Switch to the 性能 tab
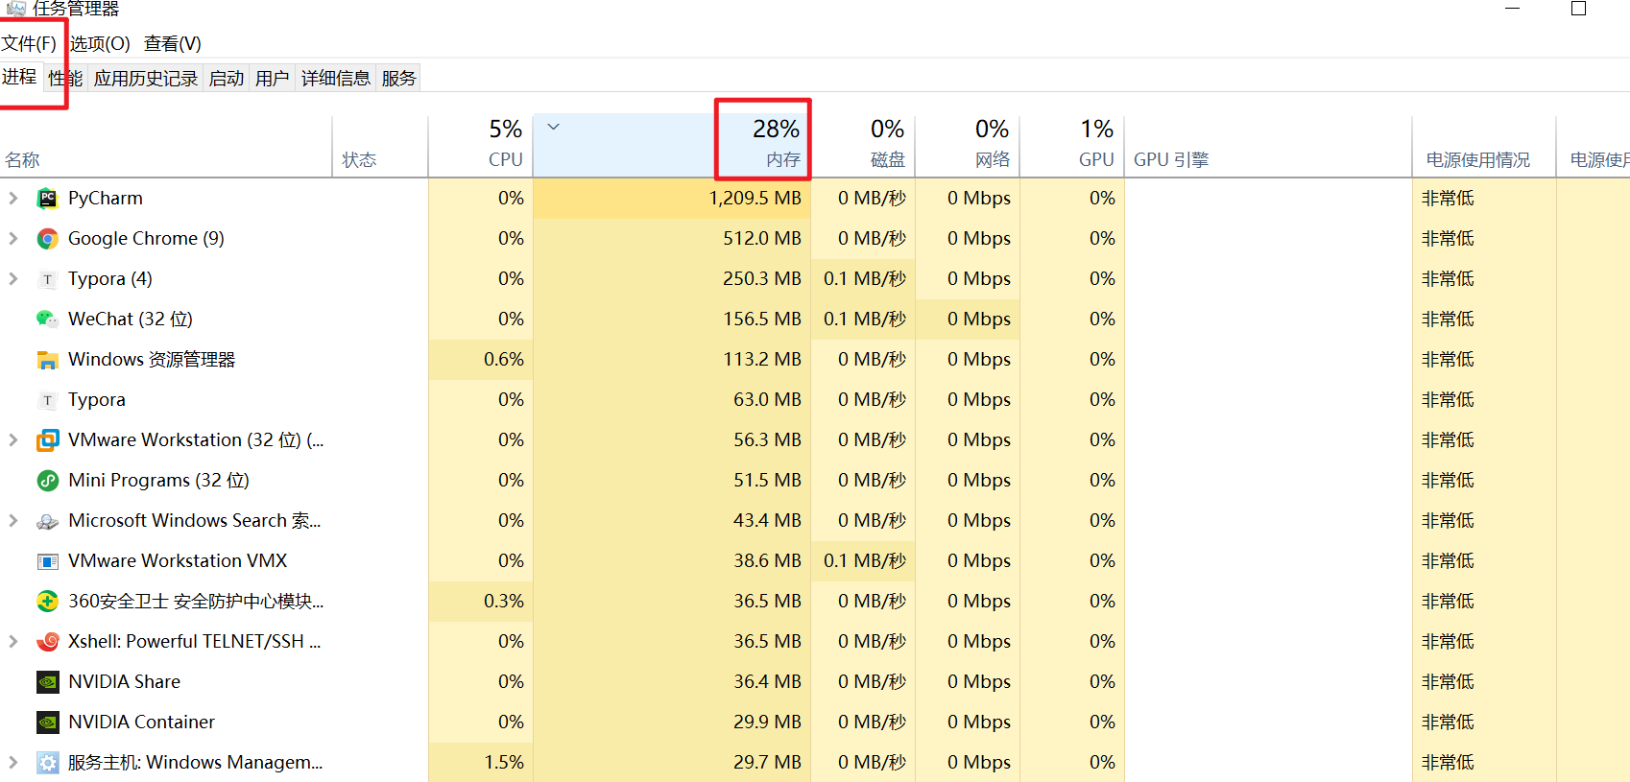The image size is (1630, 782). [x=65, y=79]
